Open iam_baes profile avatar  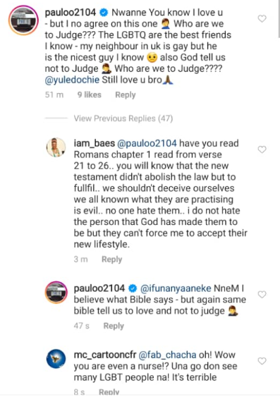click(56, 147)
